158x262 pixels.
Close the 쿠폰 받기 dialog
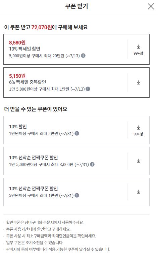click(x=151, y=6)
